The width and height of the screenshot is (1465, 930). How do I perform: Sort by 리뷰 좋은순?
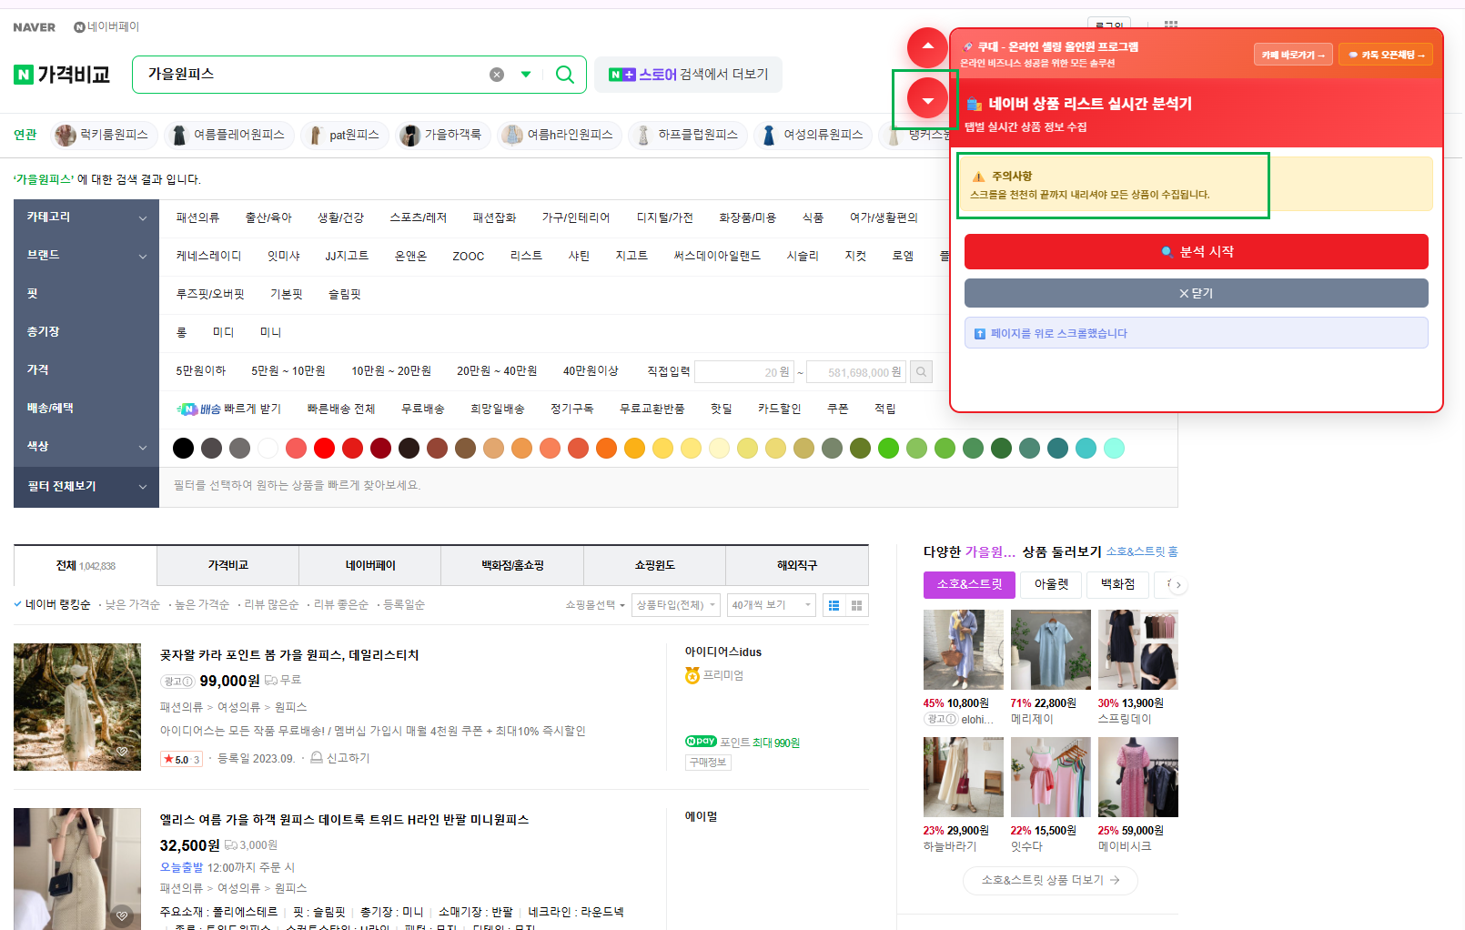tap(341, 604)
